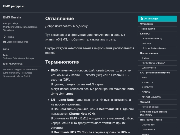The width and height of the screenshot is (180, 135).
Task: Open Полезные ресурсы на английском link
Action: (x=20, y=71)
